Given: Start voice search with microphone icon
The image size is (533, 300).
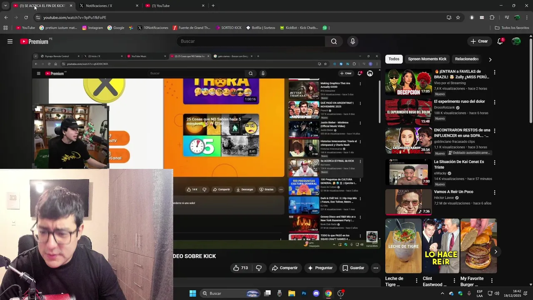Looking at the screenshot, I should [x=353, y=41].
